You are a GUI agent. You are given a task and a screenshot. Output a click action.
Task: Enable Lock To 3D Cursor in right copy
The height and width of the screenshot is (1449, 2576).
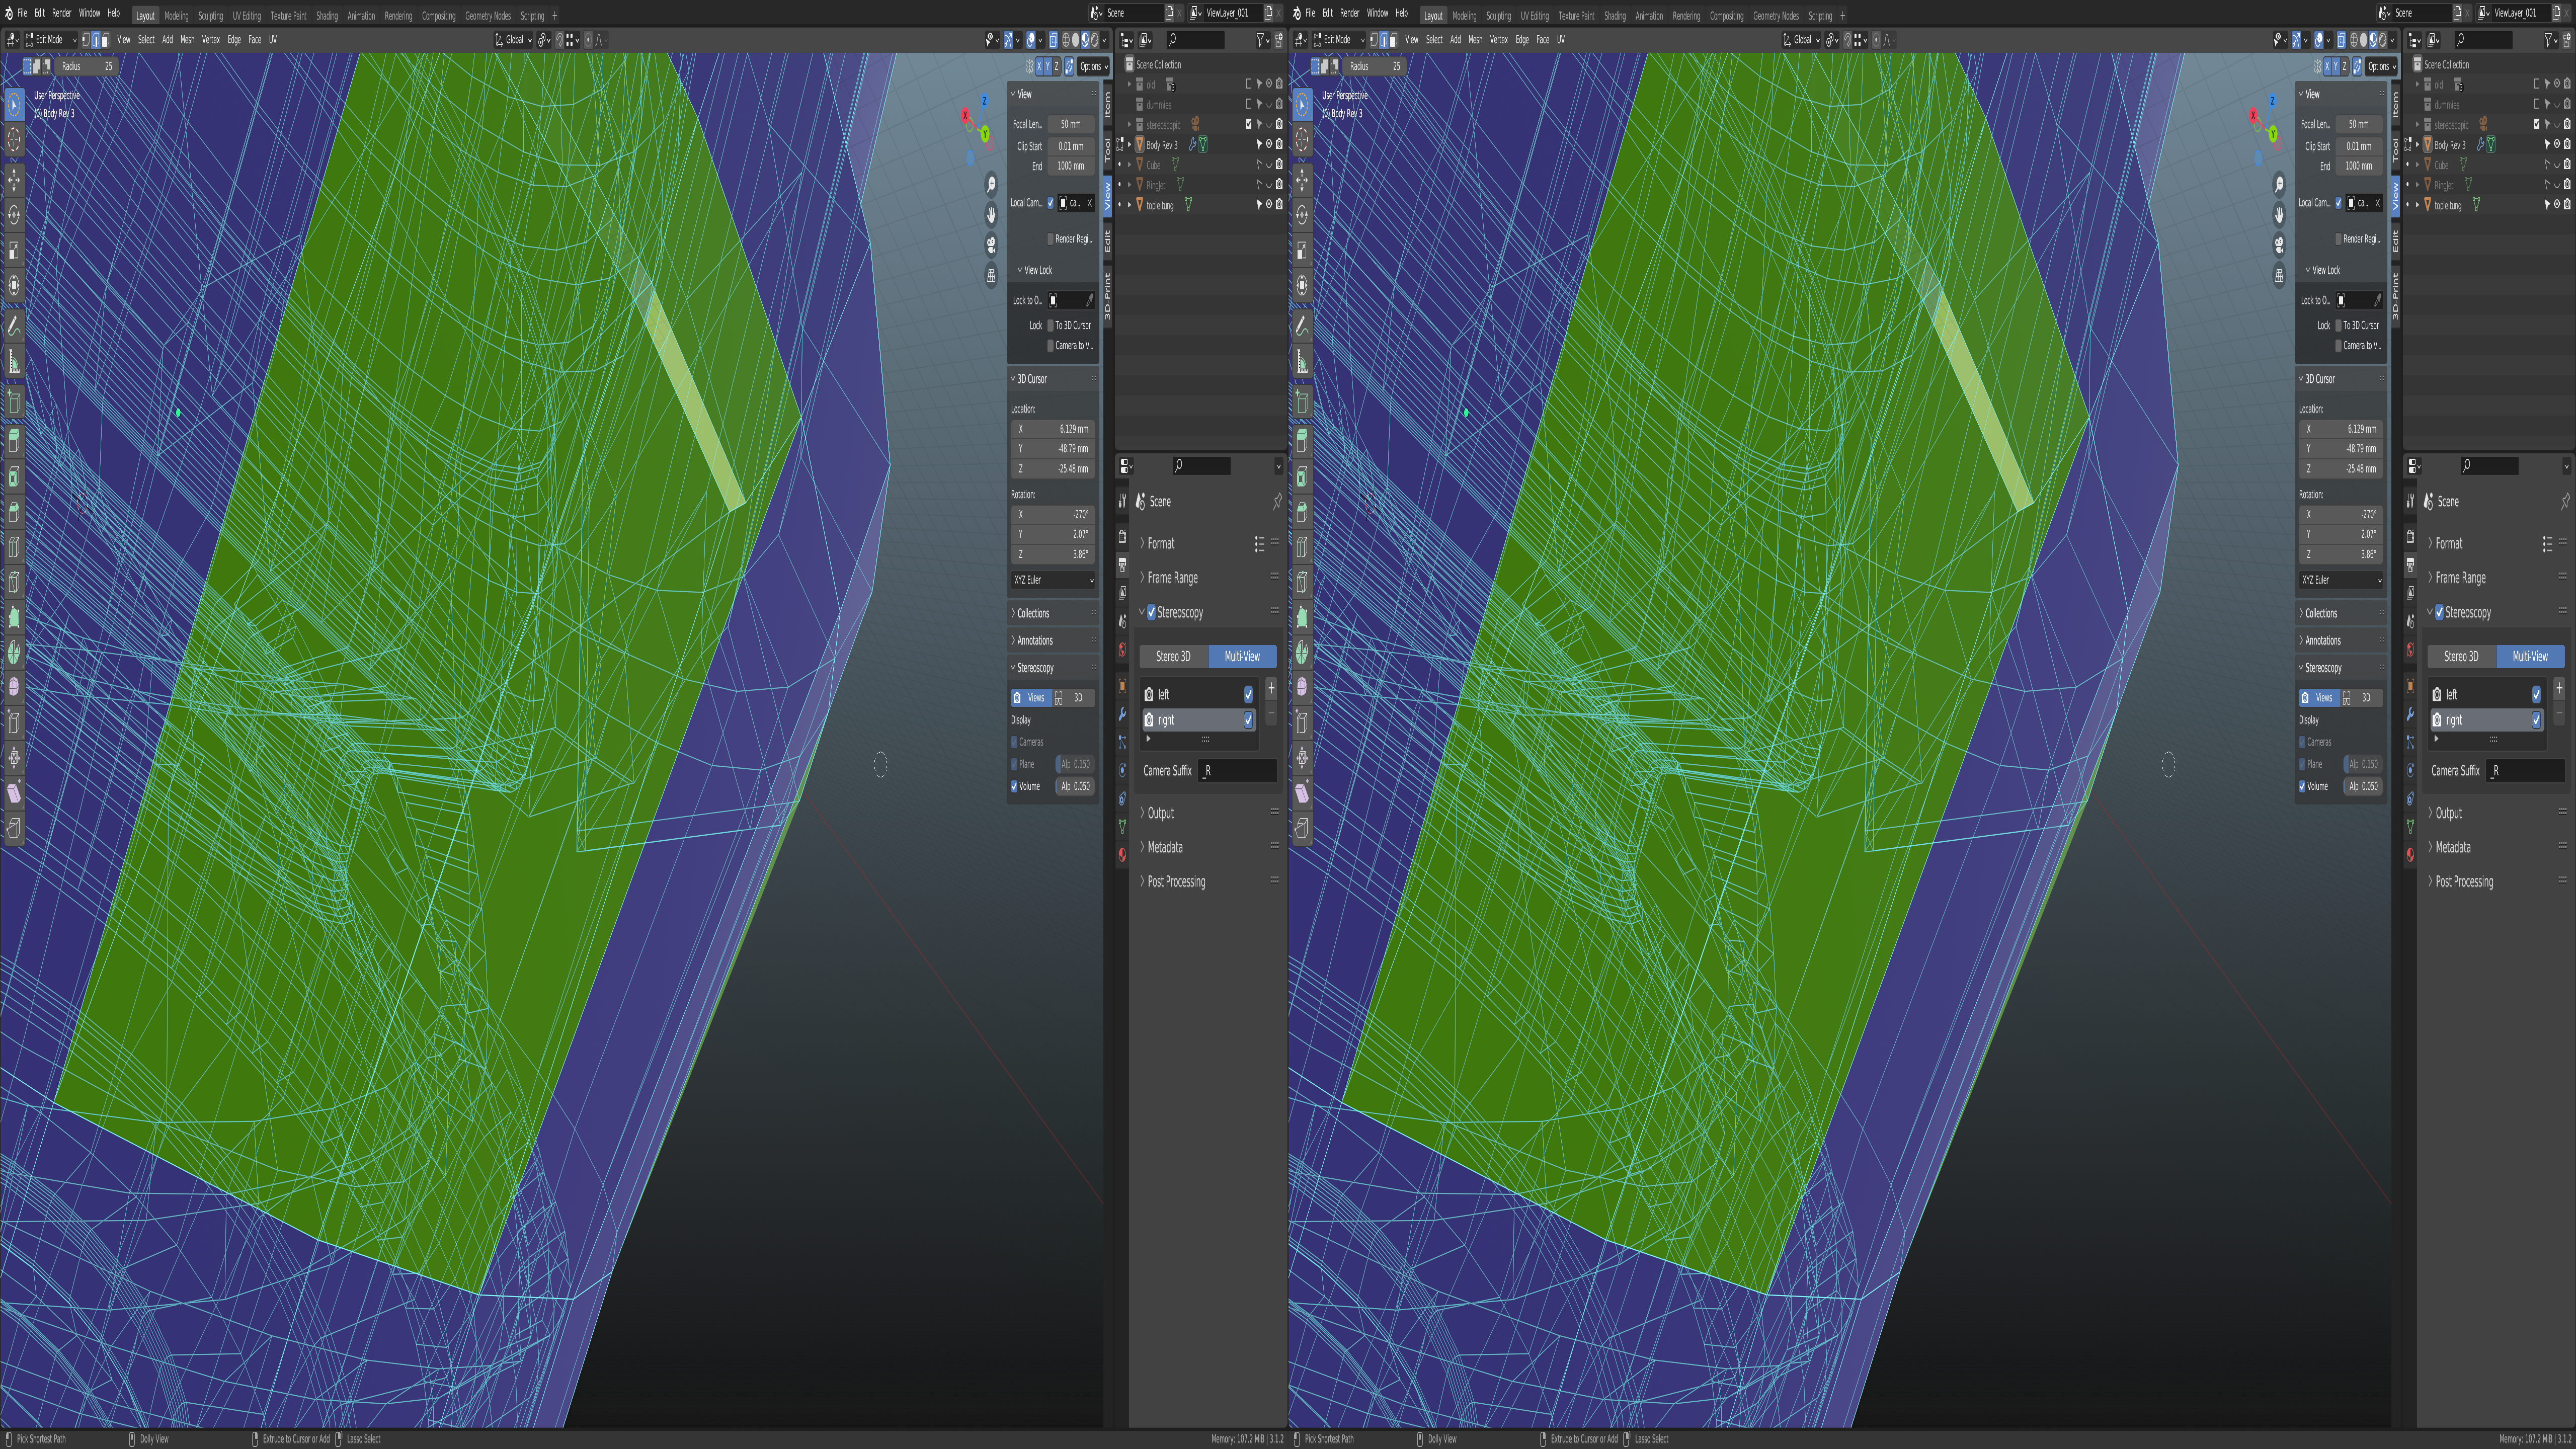2338,325
